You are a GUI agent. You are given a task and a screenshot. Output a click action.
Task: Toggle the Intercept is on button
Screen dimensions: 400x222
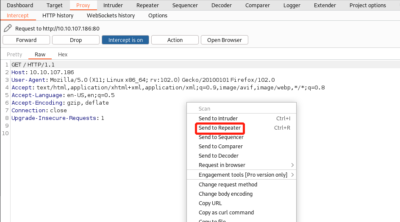tap(125, 40)
